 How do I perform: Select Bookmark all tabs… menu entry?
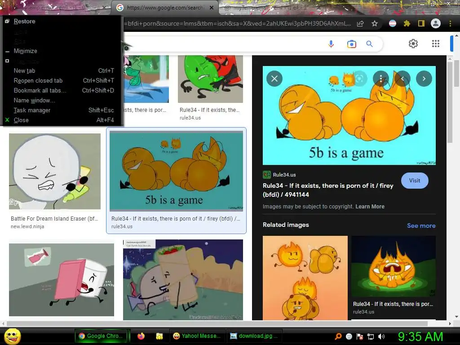[62, 91]
